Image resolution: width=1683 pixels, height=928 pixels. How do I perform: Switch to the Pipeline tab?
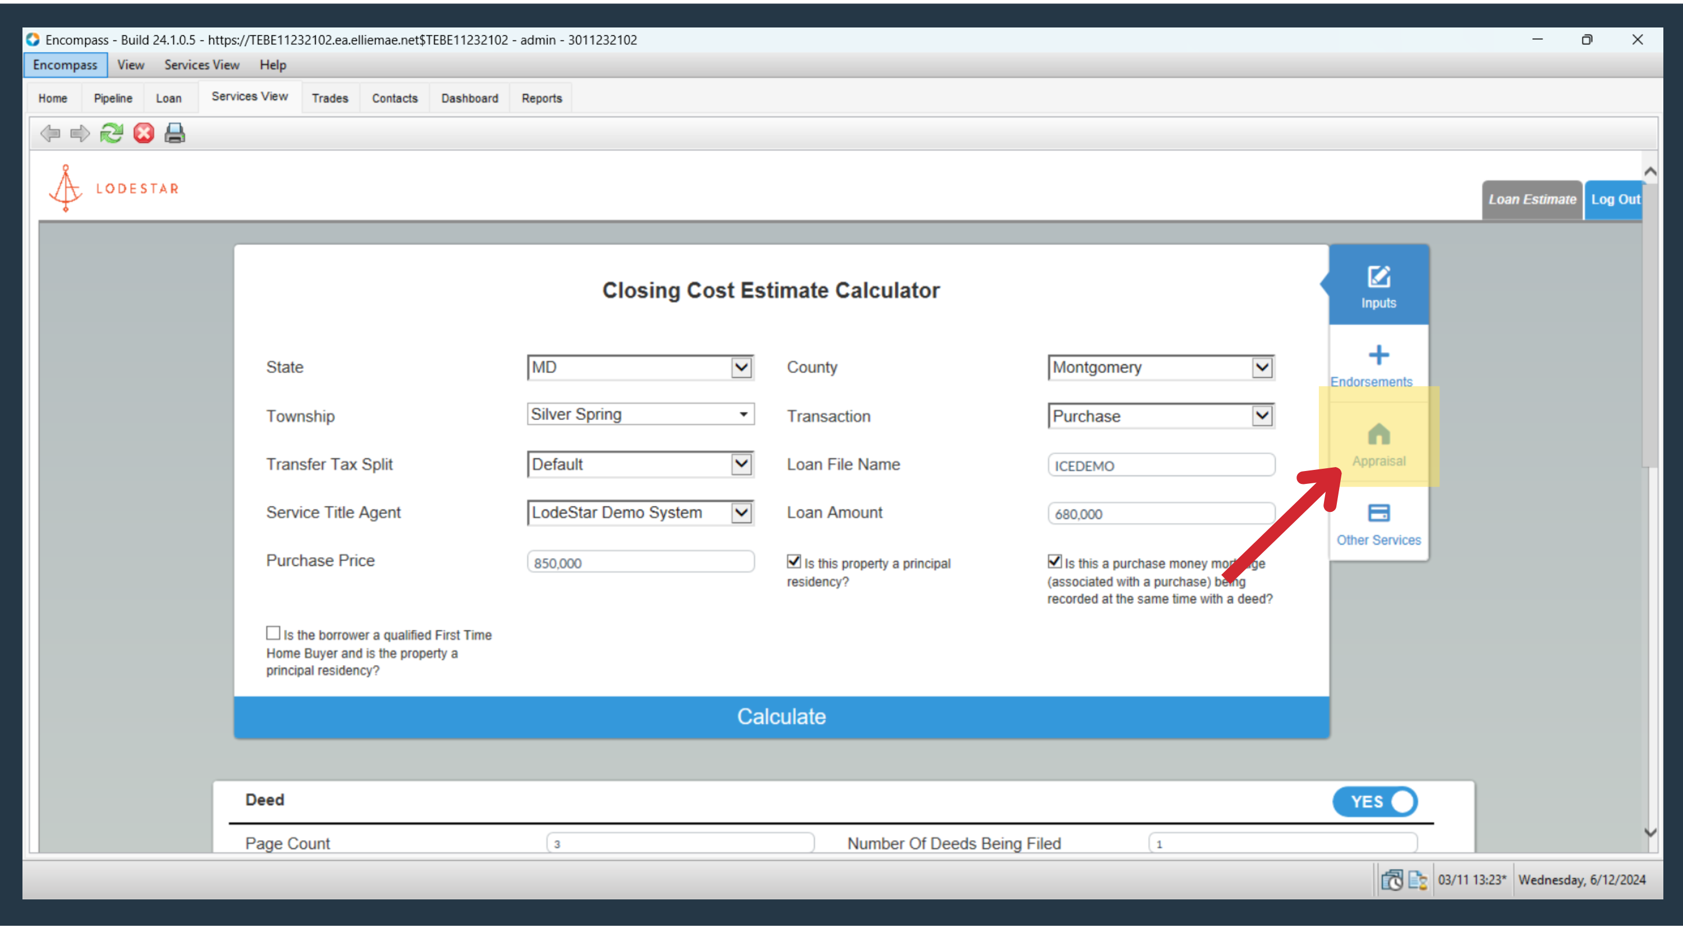[x=113, y=98]
